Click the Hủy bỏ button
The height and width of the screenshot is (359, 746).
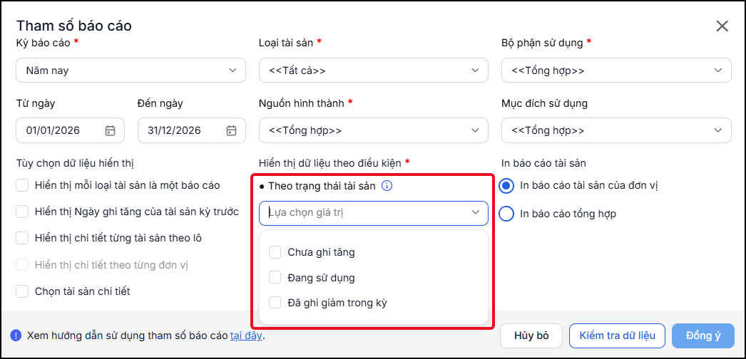(x=531, y=335)
